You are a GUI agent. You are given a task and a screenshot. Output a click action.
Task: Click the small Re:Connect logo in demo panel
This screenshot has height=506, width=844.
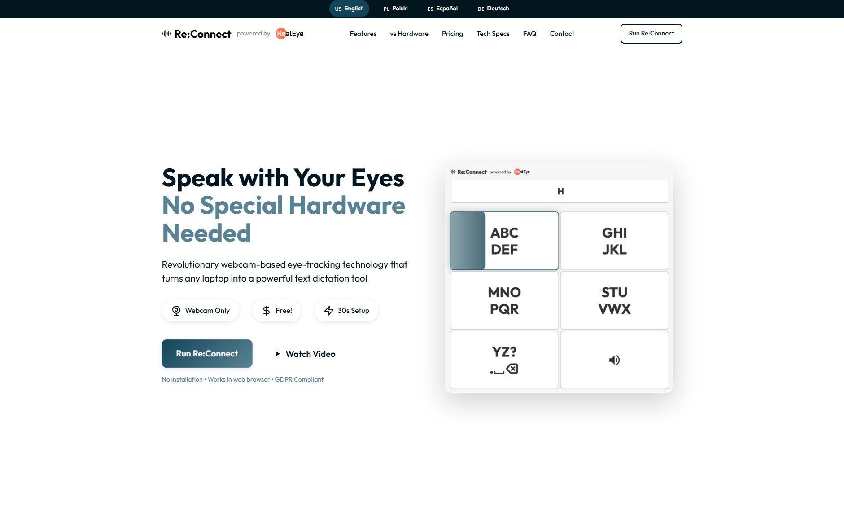(x=468, y=172)
